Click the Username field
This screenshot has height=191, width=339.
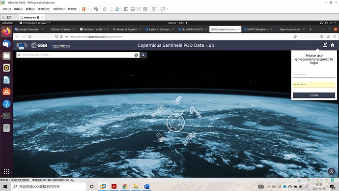[314, 74]
